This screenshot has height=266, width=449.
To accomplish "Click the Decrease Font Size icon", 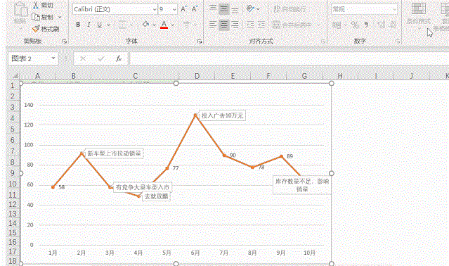I will [195, 9].
